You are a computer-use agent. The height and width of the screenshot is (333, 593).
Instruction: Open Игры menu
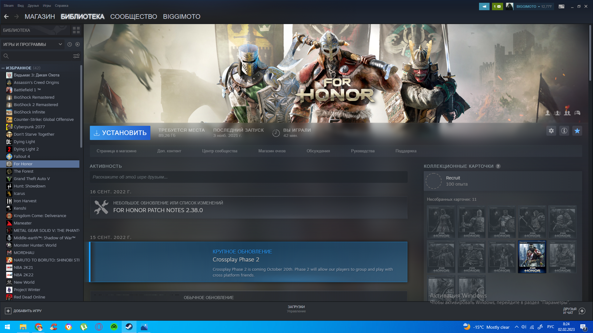tap(47, 6)
